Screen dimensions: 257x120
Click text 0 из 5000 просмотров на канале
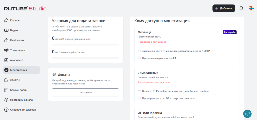point(71,38)
